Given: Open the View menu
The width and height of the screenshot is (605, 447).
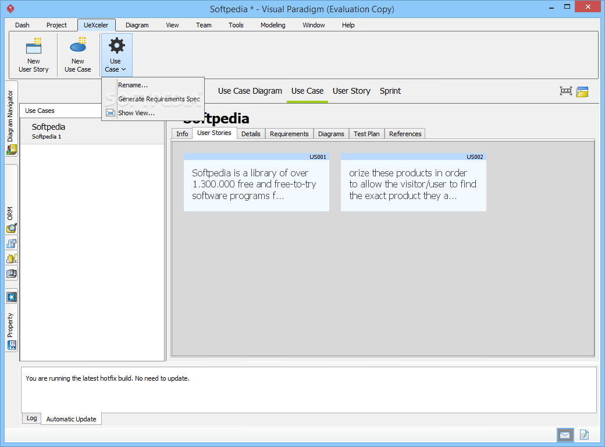Looking at the screenshot, I should pyautogui.click(x=172, y=25).
